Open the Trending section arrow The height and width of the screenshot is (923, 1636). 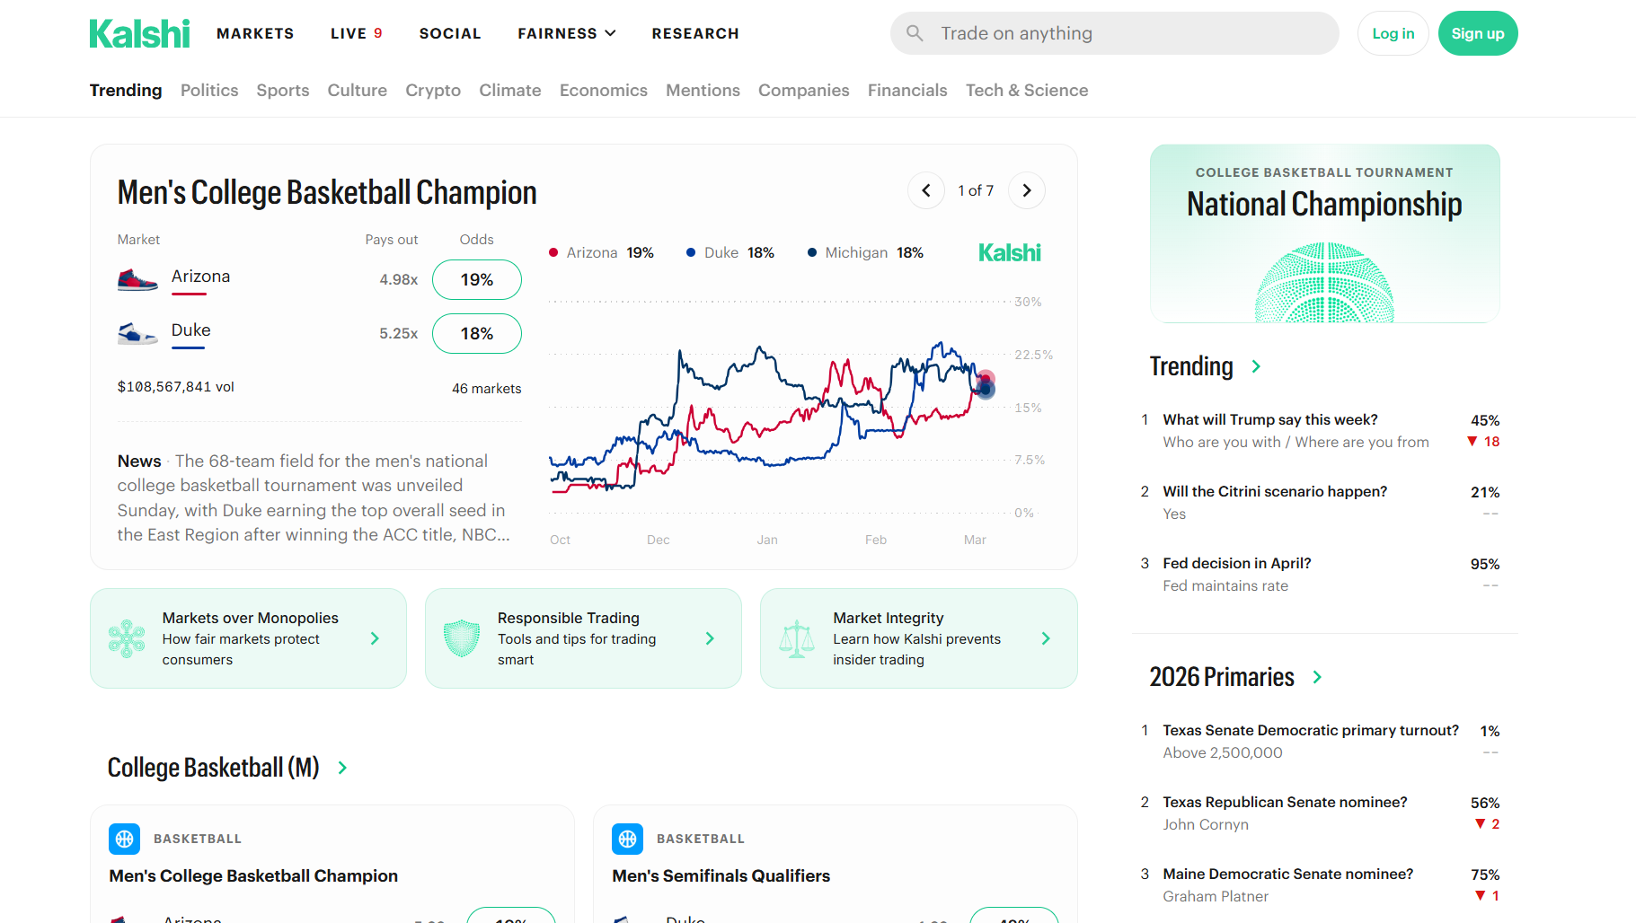click(1256, 366)
